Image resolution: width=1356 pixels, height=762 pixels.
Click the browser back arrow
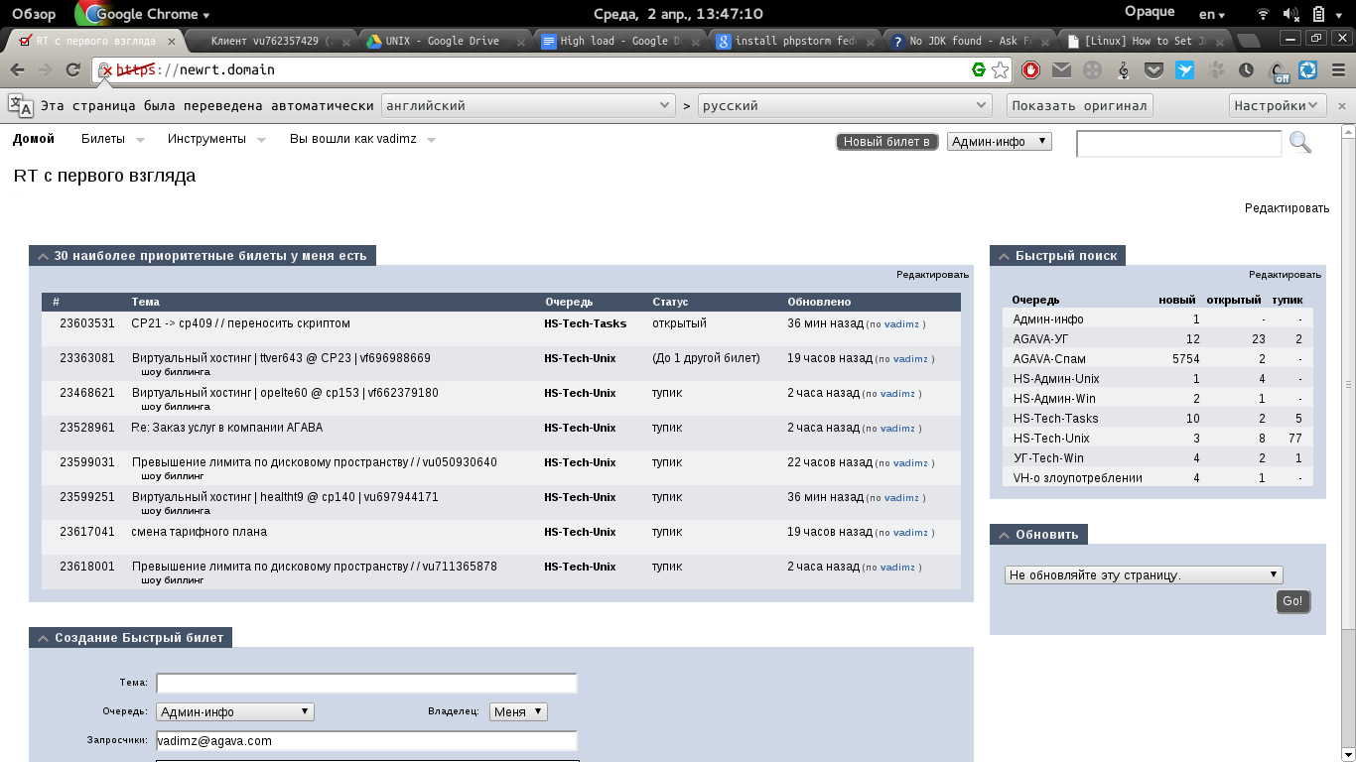point(18,70)
